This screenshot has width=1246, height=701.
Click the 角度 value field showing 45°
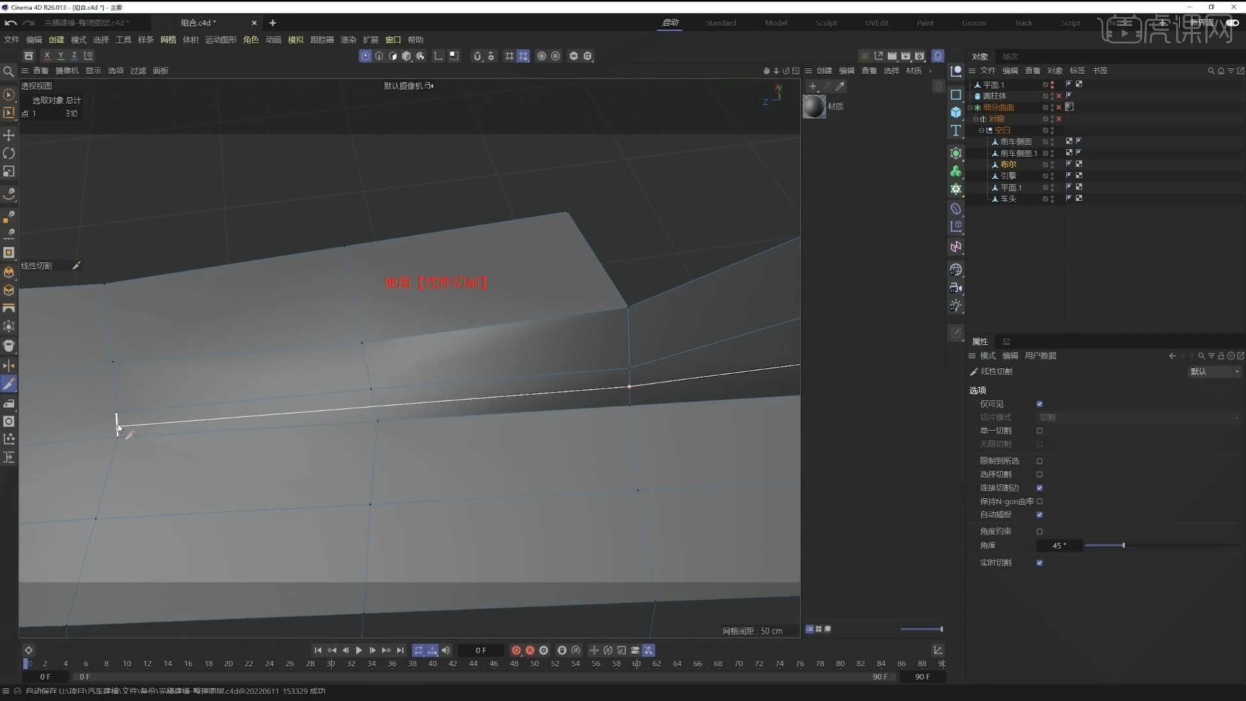point(1059,545)
